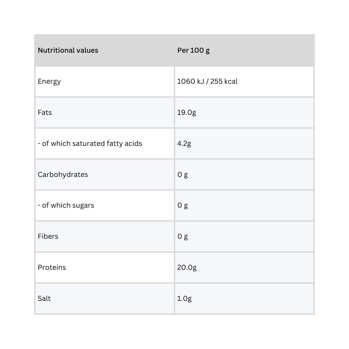Select the Per 100 g column header
The width and height of the screenshot is (349, 349).
193,51
